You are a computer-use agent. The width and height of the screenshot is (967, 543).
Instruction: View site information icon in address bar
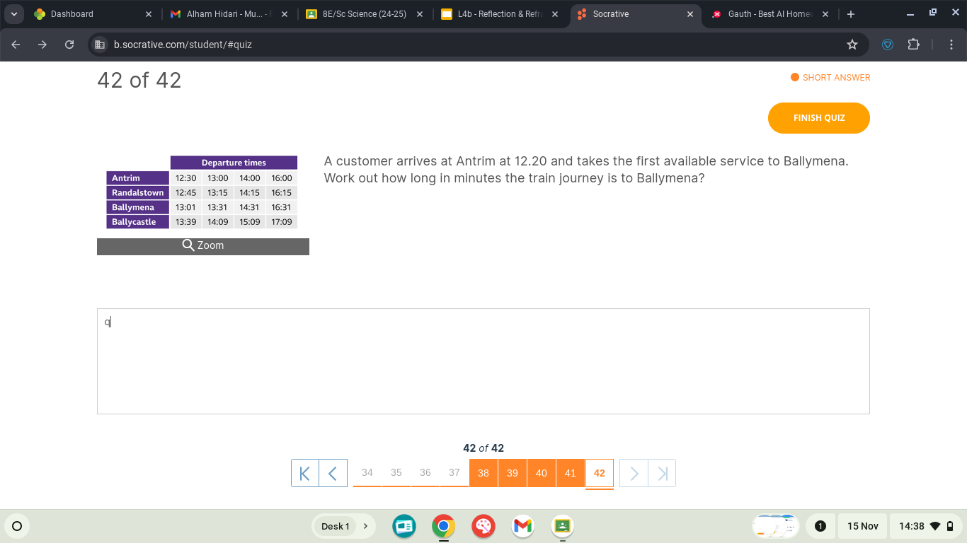(x=101, y=45)
